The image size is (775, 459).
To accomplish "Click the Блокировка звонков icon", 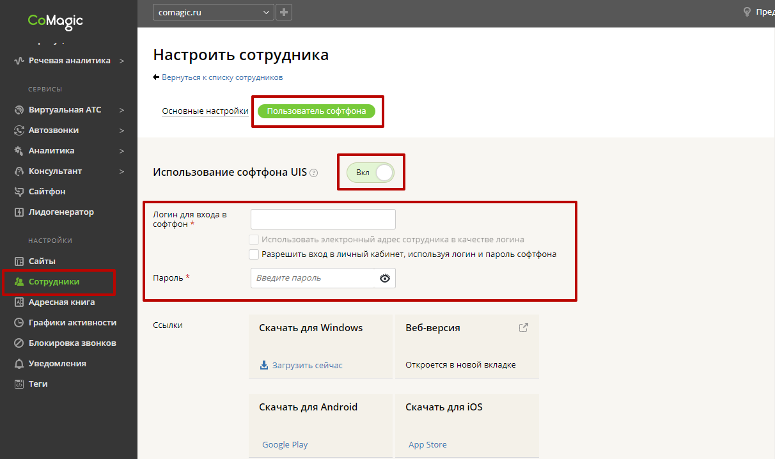I will point(19,343).
